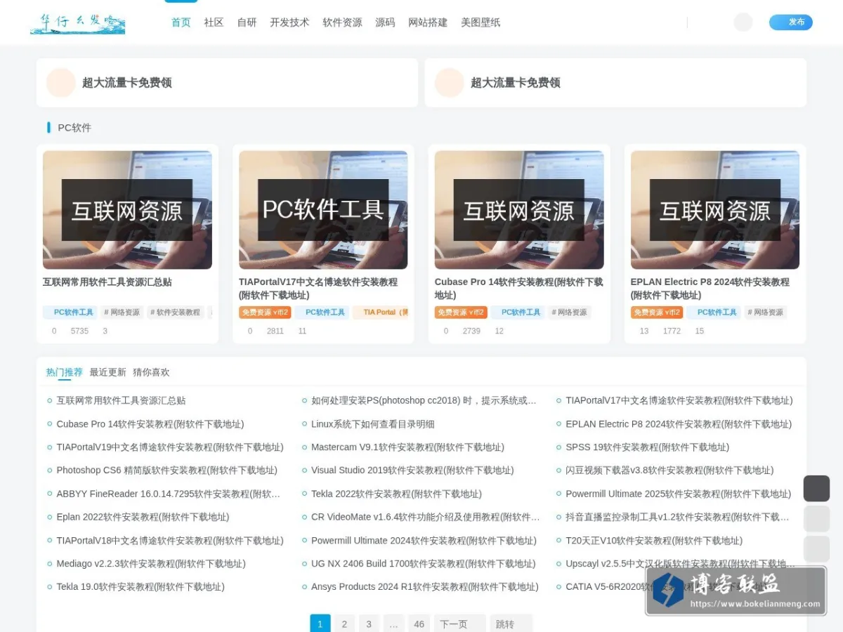The image size is (843, 632).
Task: Open 开发技术 in the navigation bar
Action: coord(289,22)
